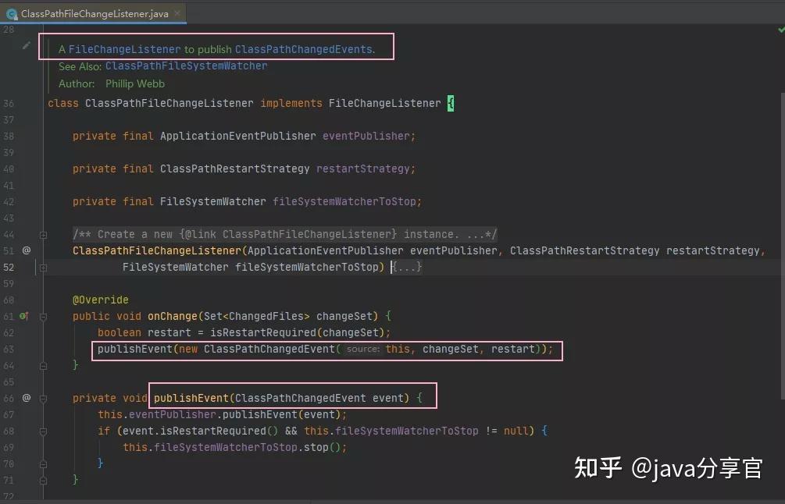Follow the ClassPathFileSystemWatcher See Also link
Image resolution: width=785 pixels, height=504 pixels.
click(x=186, y=66)
